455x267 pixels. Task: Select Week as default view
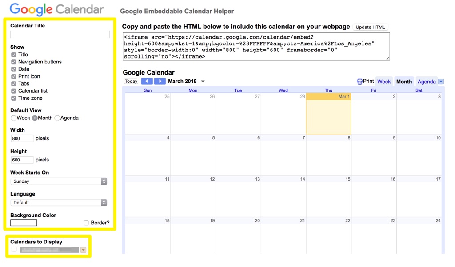tap(13, 118)
